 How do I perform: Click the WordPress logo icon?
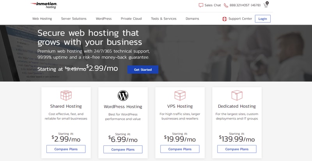point(123,96)
